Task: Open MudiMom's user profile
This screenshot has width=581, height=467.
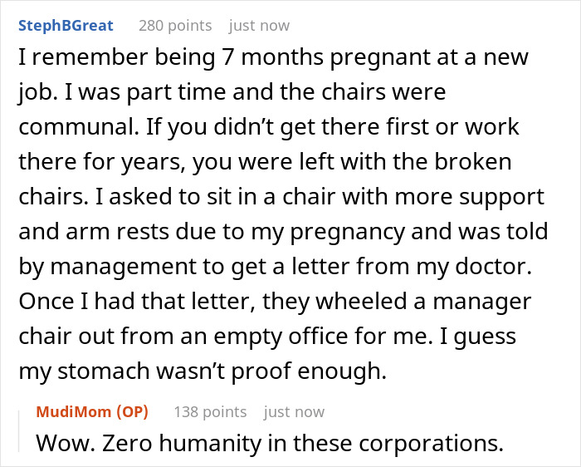Action: 76,411
